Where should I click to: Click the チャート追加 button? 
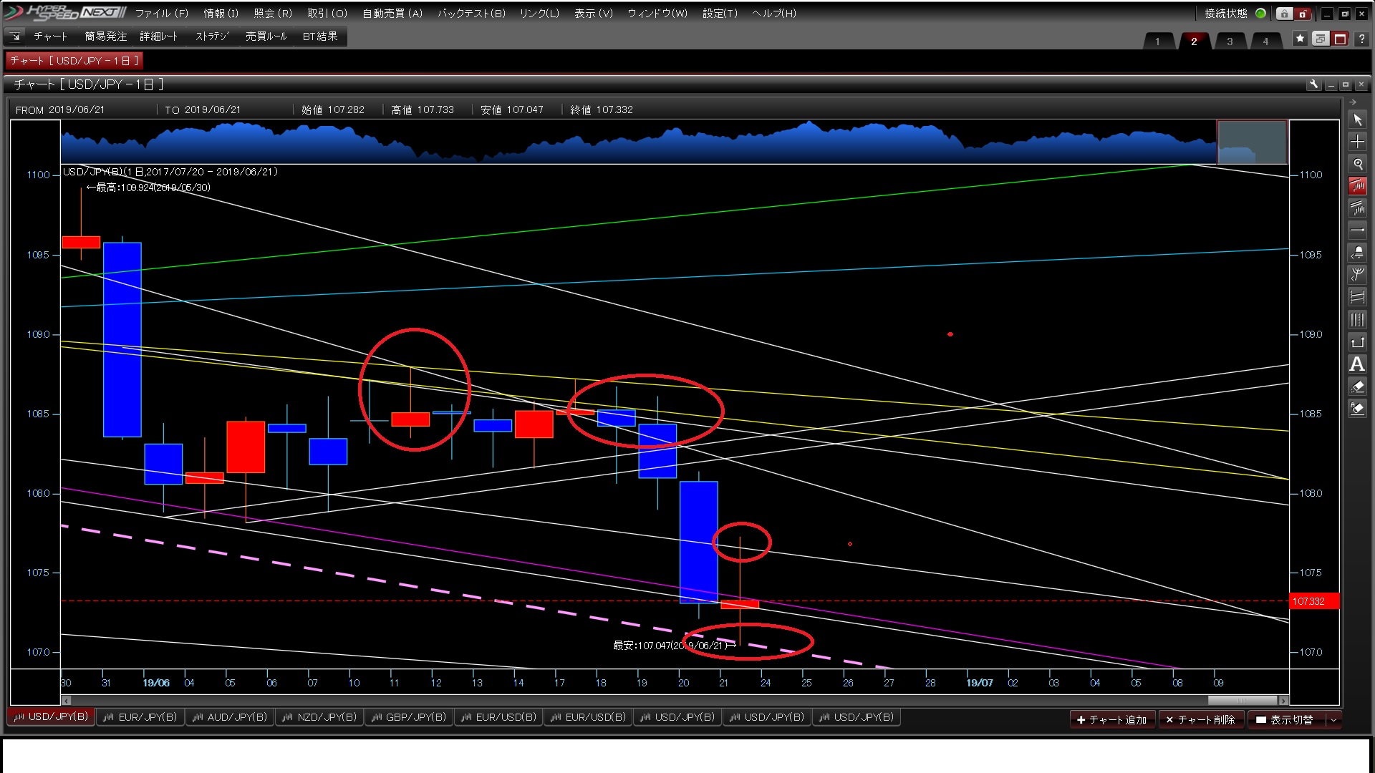click(x=1112, y=720)
